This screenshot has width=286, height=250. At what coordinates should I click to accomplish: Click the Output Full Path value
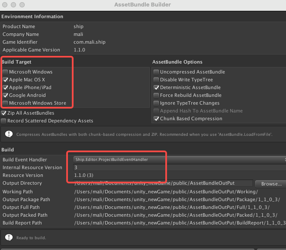[172, 208]
